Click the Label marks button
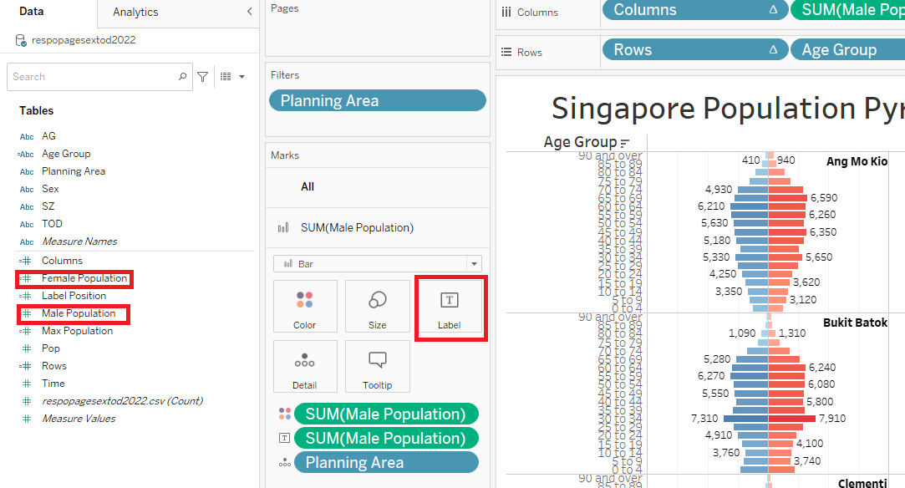This screenshot has width=905, height=488. pyautogui.click(x=450, y=308)
